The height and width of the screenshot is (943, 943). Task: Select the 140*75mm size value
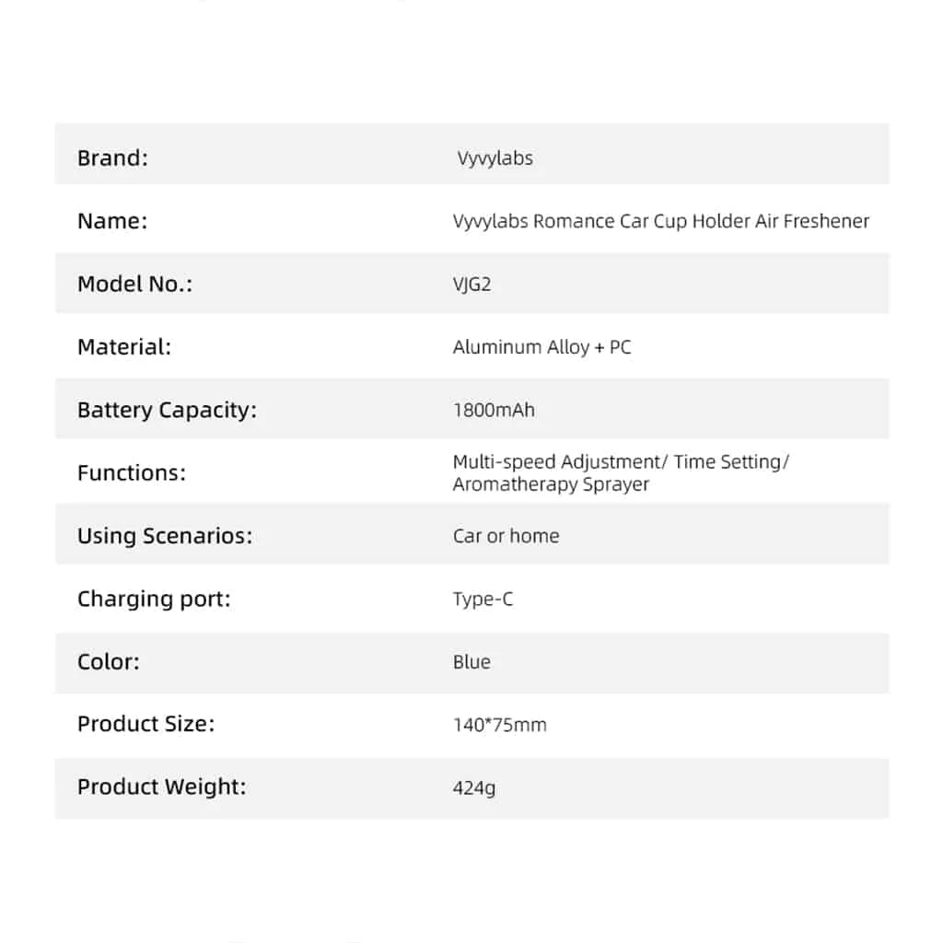click(500, 725)
